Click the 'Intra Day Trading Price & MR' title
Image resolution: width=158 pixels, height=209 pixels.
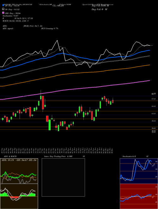click(58, 156)
